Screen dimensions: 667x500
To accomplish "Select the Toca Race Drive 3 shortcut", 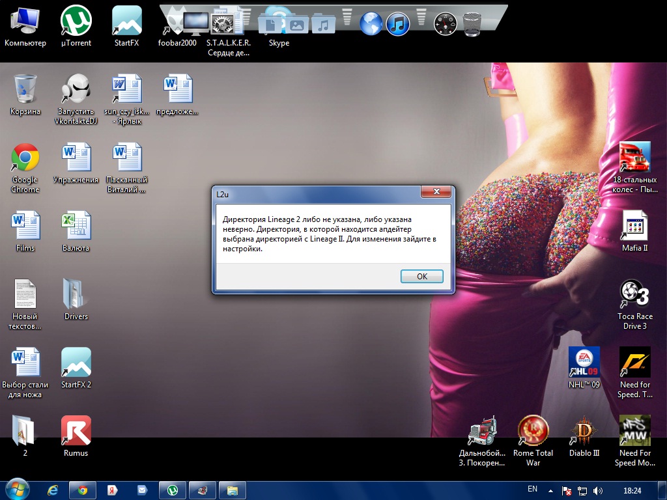I will [x=634, y=304].
